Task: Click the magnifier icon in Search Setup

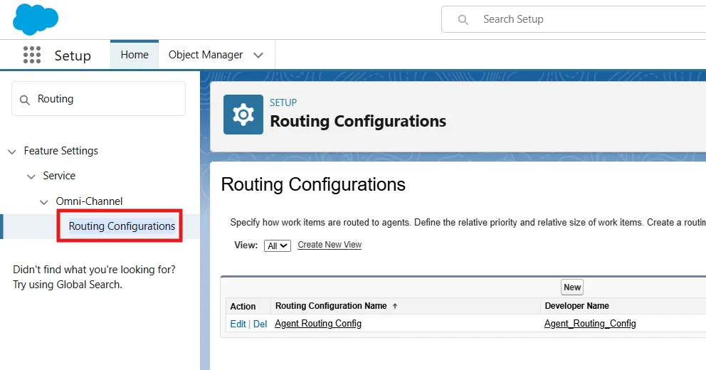Action: pyautogui.click(x=463, y=20)
